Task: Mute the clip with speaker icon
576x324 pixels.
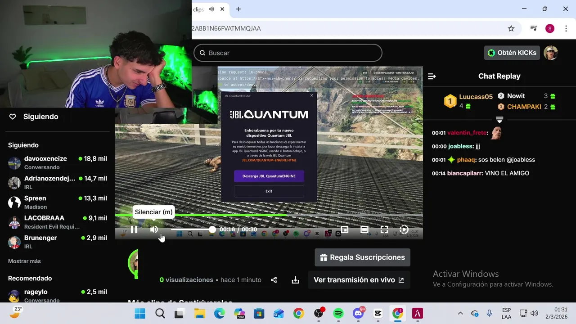Action: pyautogui.click(x=154, y=229)
